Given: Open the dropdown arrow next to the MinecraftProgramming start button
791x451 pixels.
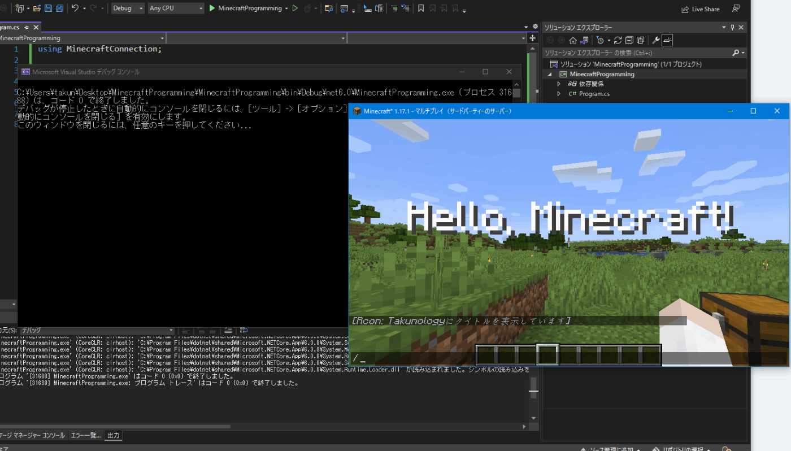Looking at the screenshot, I should click(x=286, y=8).
